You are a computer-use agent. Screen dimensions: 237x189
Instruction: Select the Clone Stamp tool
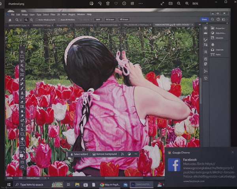pyautogui.click(x=22, y=93)
